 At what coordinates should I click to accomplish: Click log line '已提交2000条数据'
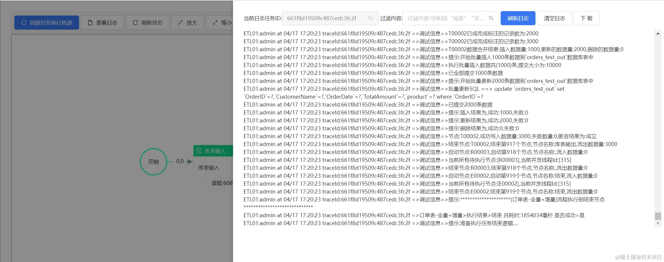tap(368, 105)
